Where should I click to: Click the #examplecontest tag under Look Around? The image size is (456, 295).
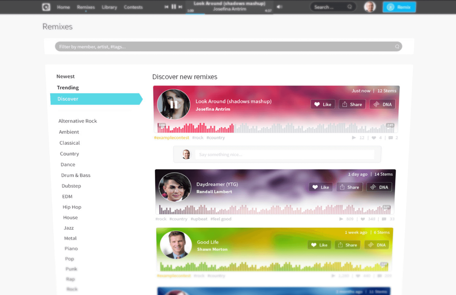point(171,138)
